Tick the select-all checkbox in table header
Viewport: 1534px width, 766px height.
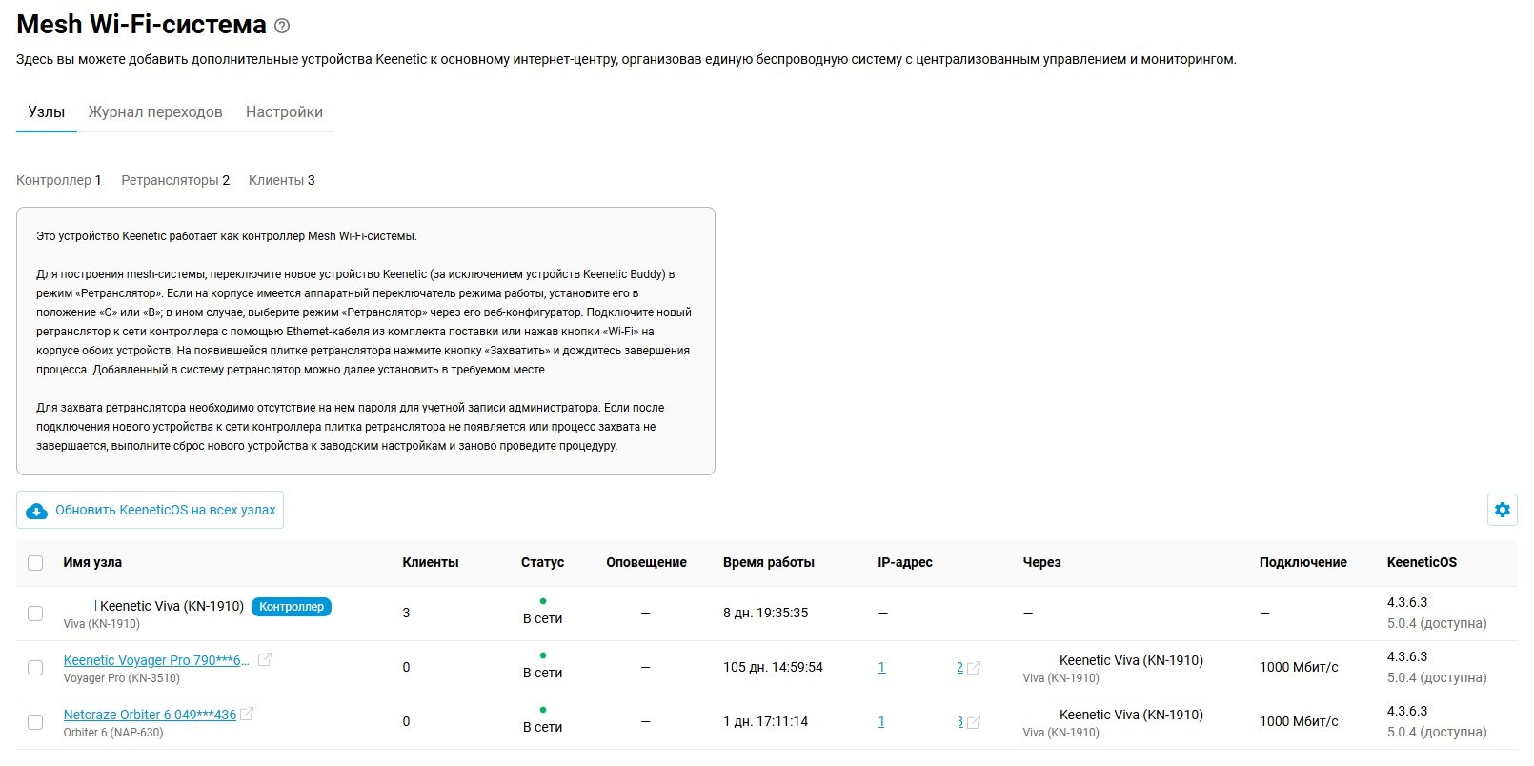[35, 563]
